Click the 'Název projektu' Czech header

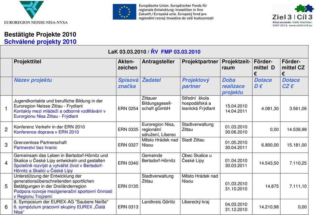(33, 80)
